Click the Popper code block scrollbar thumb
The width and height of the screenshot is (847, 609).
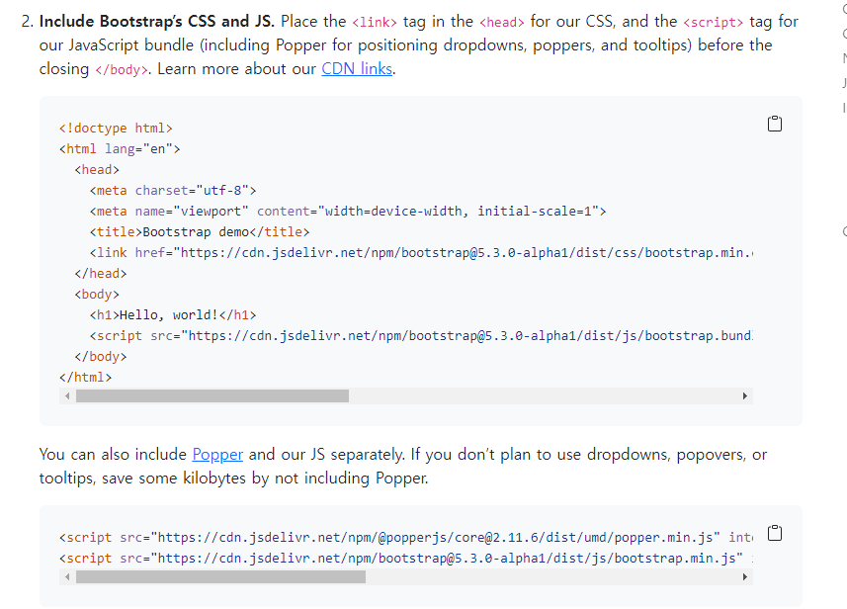pos(220,577)
